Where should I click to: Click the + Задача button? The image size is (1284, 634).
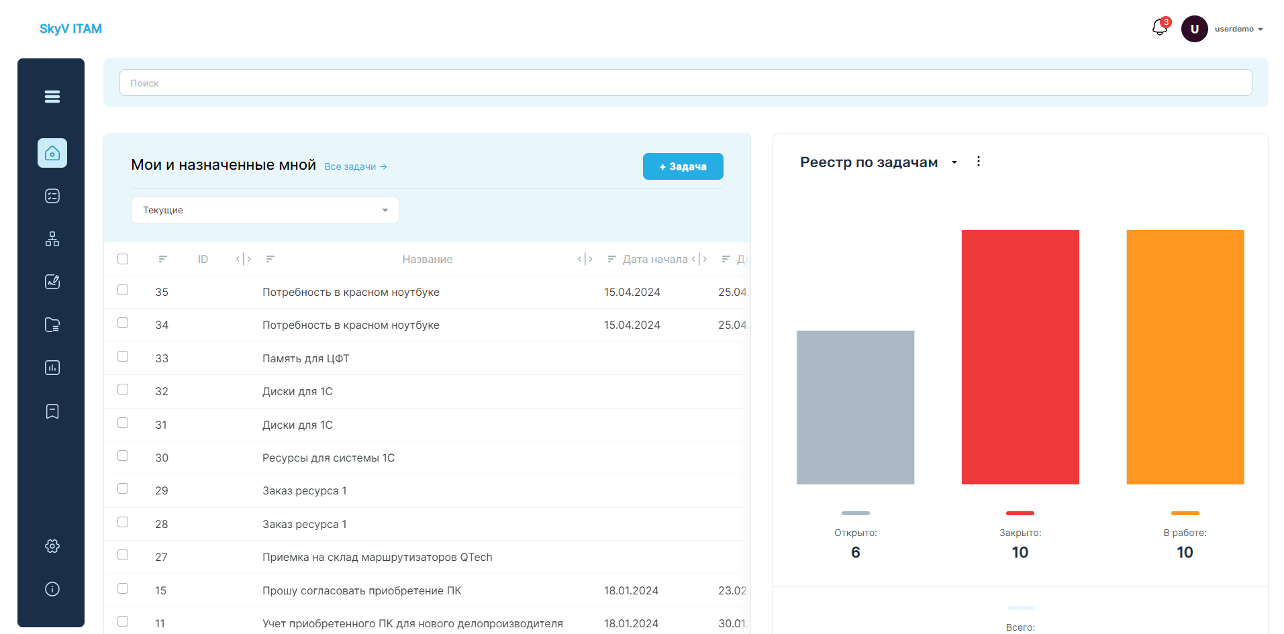pyautogui.click(x=683, y=166)
